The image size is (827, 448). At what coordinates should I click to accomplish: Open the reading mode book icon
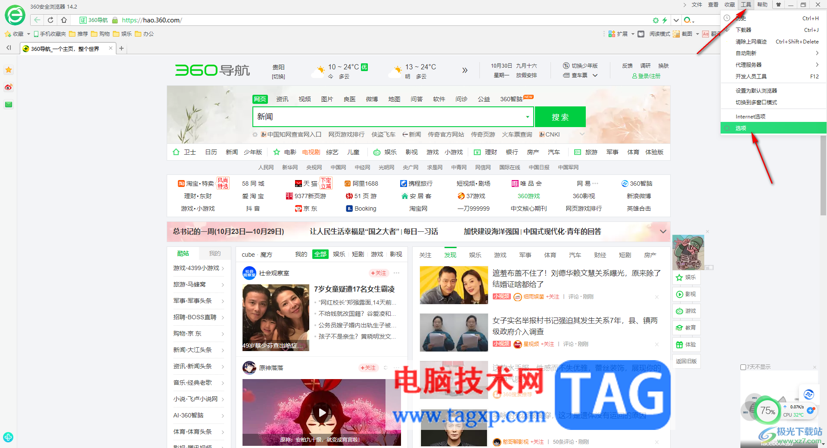(641, 34)
